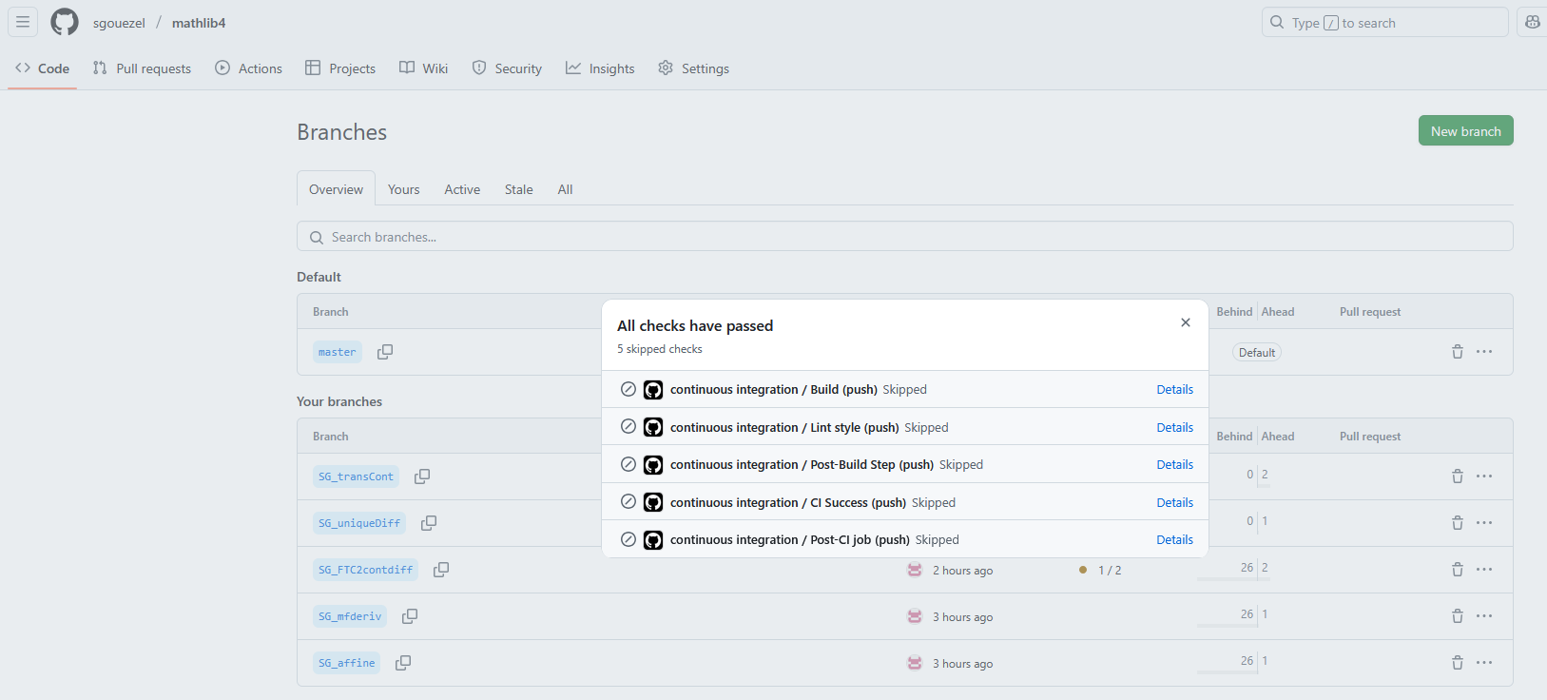The height and width of the screenshot is (700, 1547).
Task: Open the hamburger navigation menu
Action: point(23,22)
